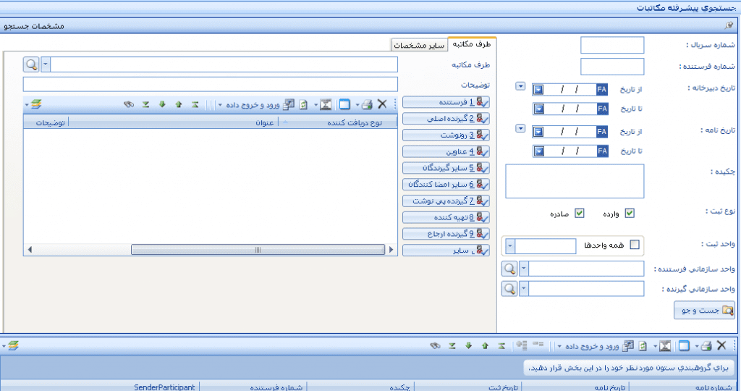This screenshot has width=741, height=391.
Task: Click the magnifier icon beside the top طرف مکاتبه field
Action: point(32,64)
